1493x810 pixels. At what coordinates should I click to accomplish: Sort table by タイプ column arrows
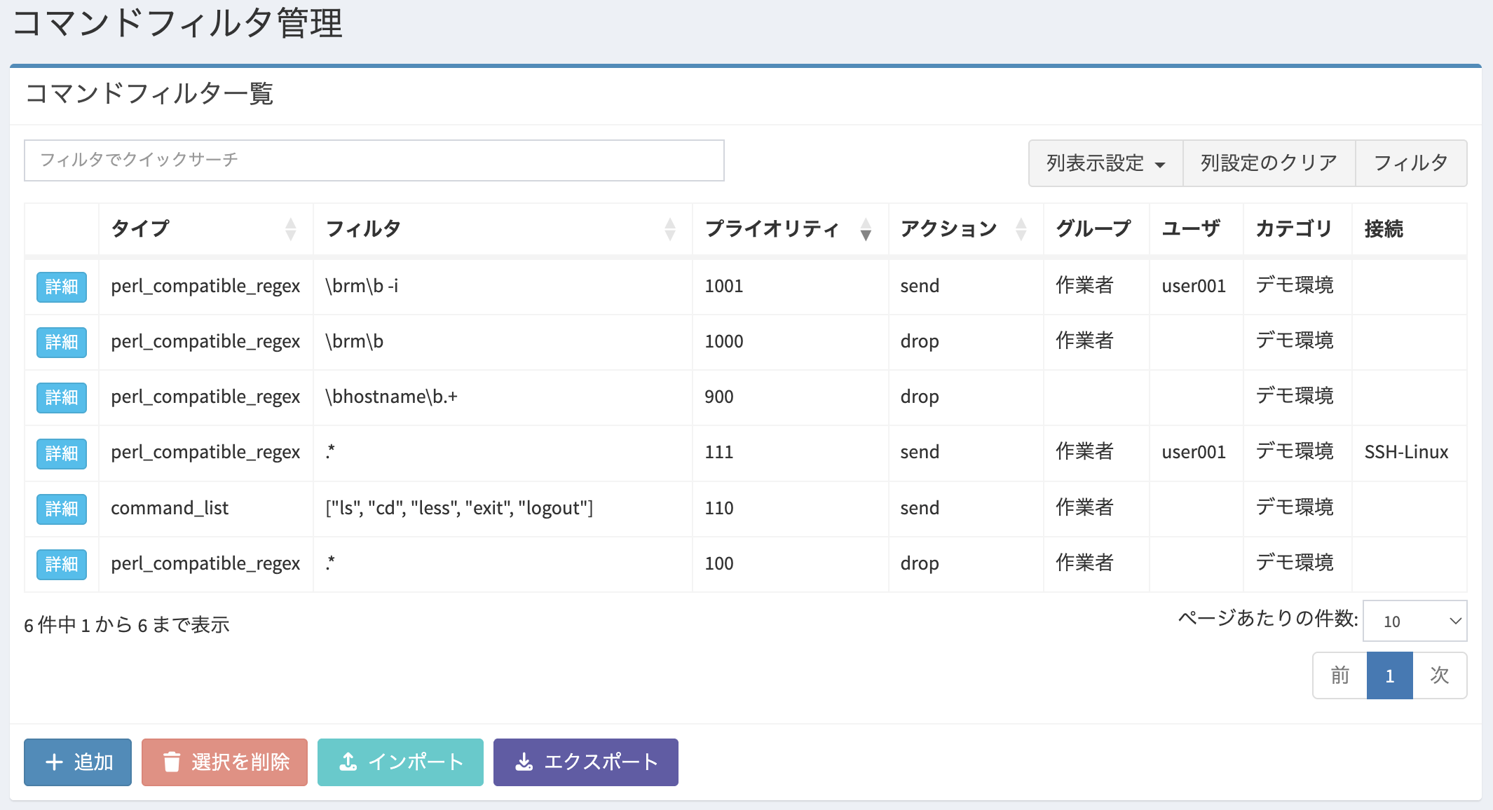pos(291,228)
